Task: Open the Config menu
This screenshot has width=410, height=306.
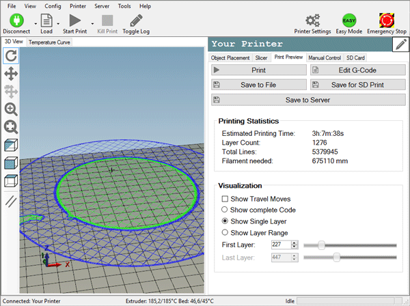Action: coord(53,6)
